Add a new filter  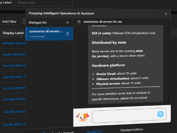click(9, 21)
